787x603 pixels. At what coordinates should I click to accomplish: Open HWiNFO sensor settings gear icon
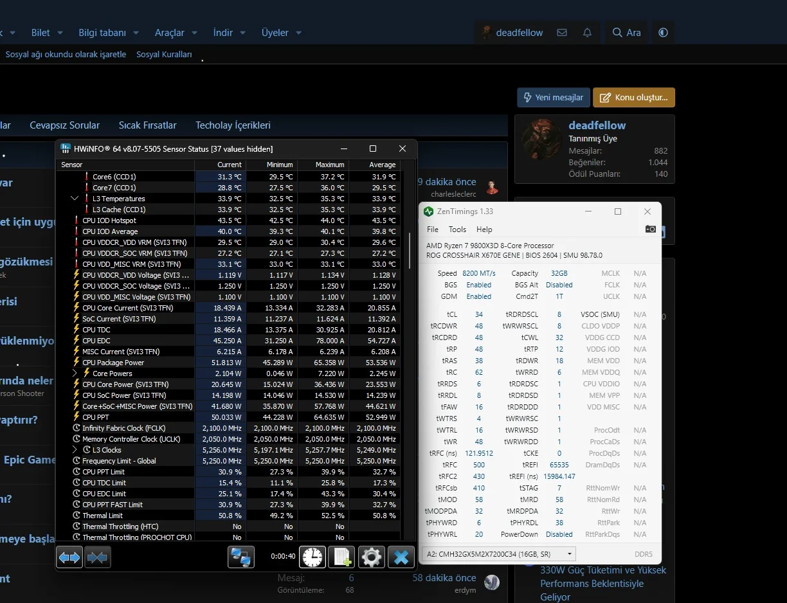371,557
